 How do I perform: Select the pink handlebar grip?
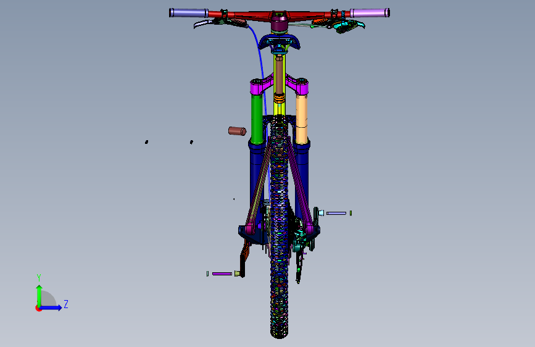coord(370,13)
